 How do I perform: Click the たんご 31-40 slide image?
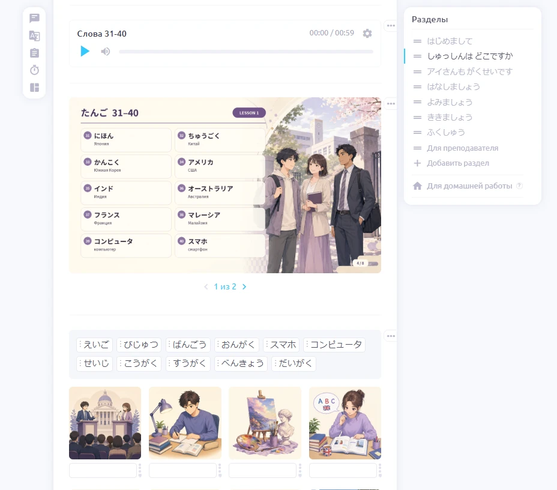coord(225,185)
